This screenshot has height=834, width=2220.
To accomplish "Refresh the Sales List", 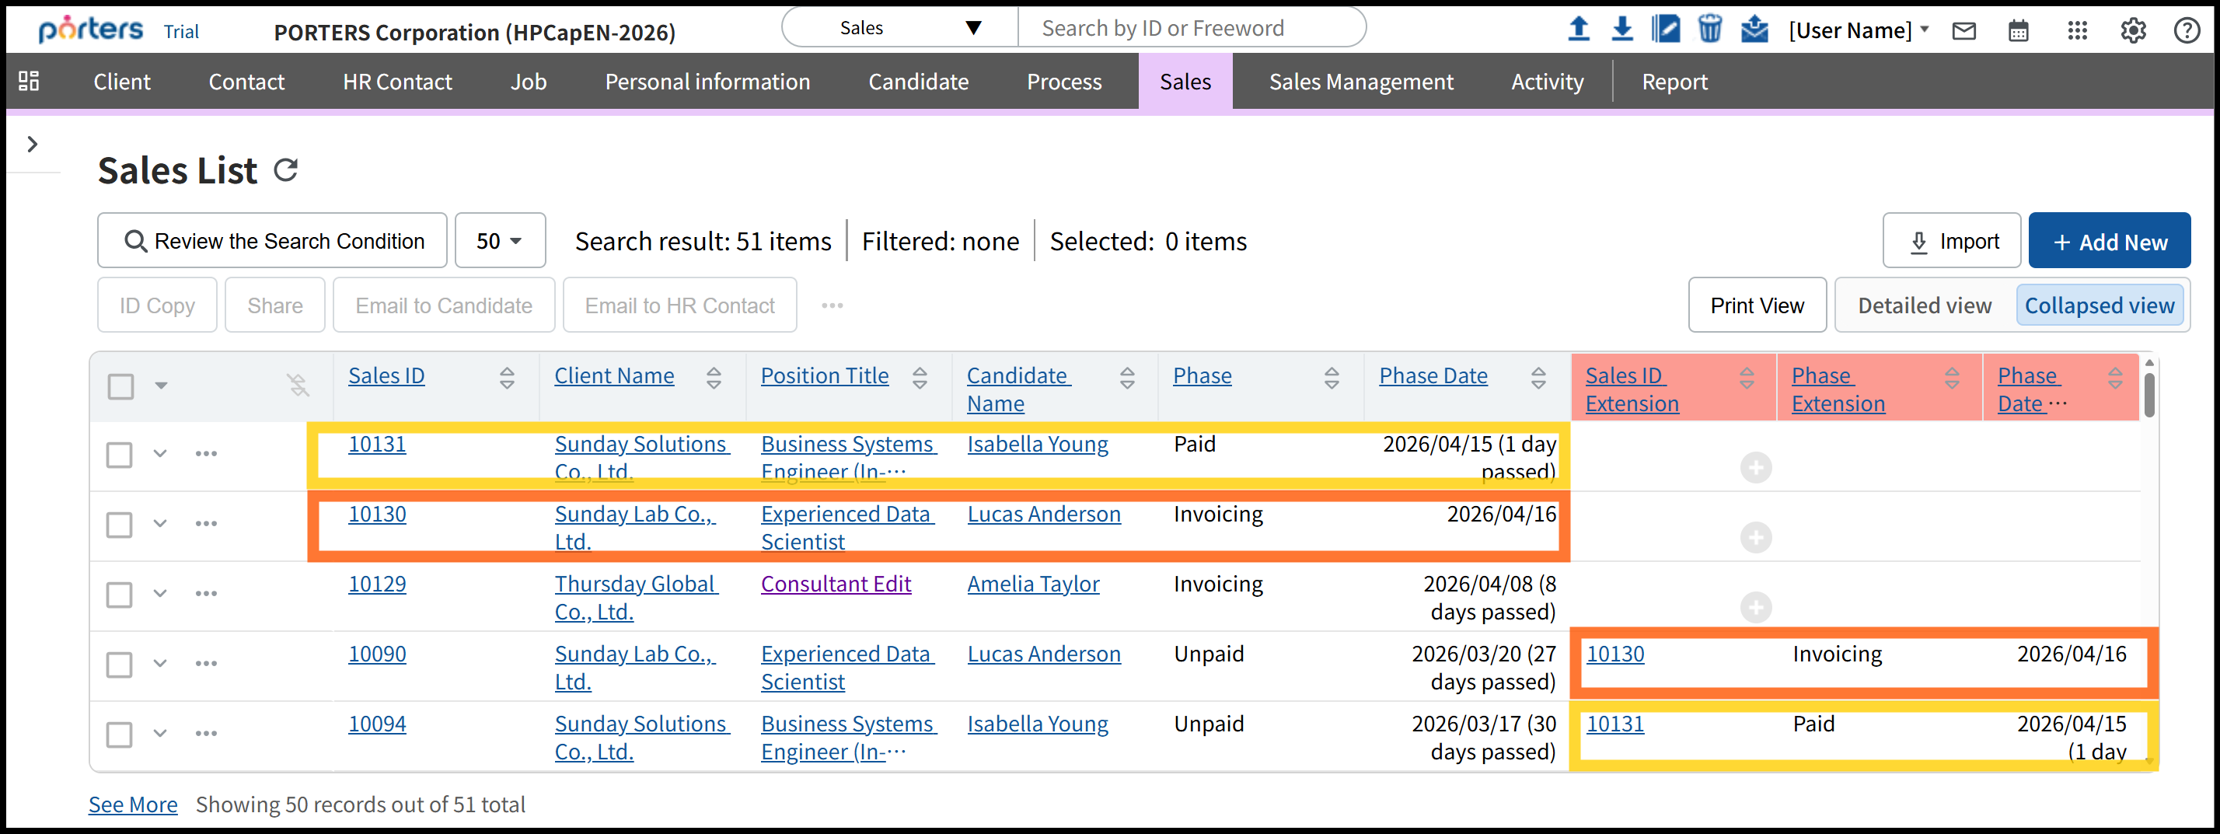I will [x=286, y=169].
